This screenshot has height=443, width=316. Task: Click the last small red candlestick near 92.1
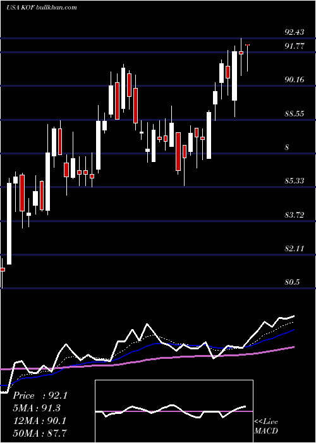pos(248,45)
